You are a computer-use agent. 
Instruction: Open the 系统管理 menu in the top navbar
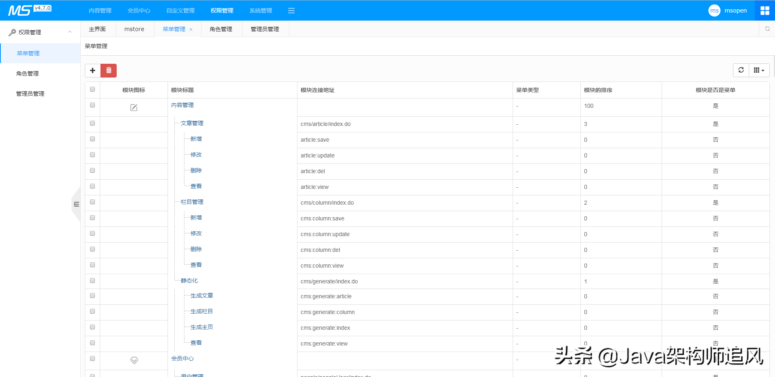pos(260,10)
